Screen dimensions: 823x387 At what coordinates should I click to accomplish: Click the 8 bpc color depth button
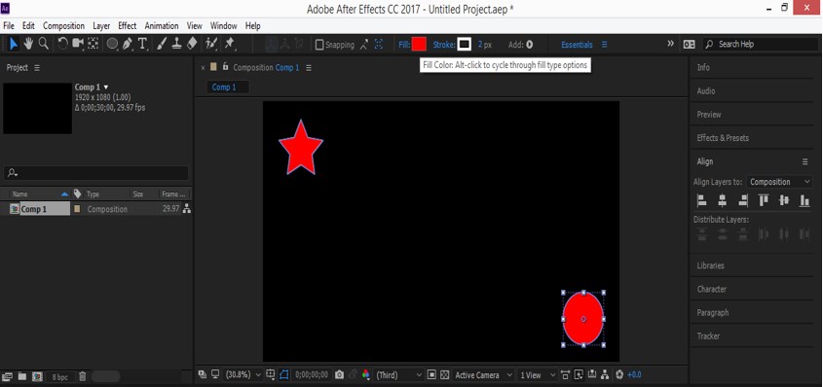coord(59,376)
